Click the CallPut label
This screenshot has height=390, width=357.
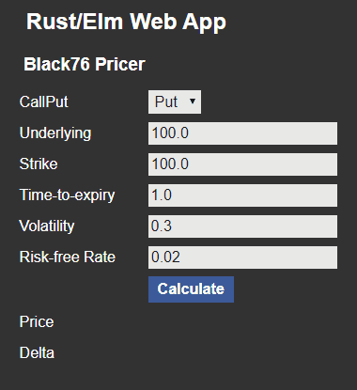44,101
